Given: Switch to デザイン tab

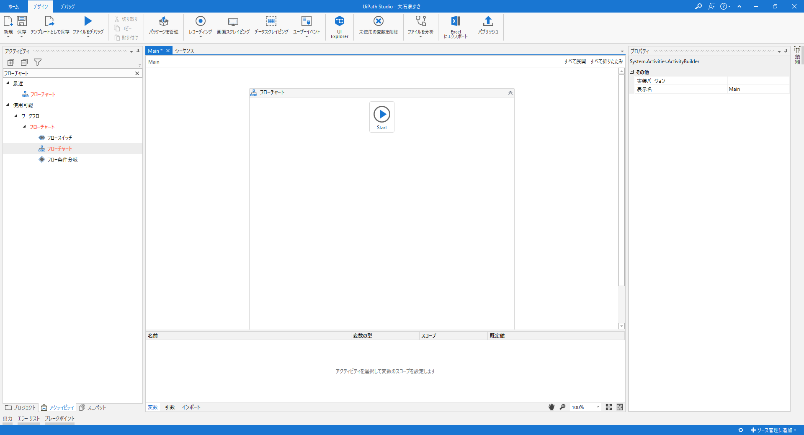Looking at the screenshot, I should coord(41,7).
